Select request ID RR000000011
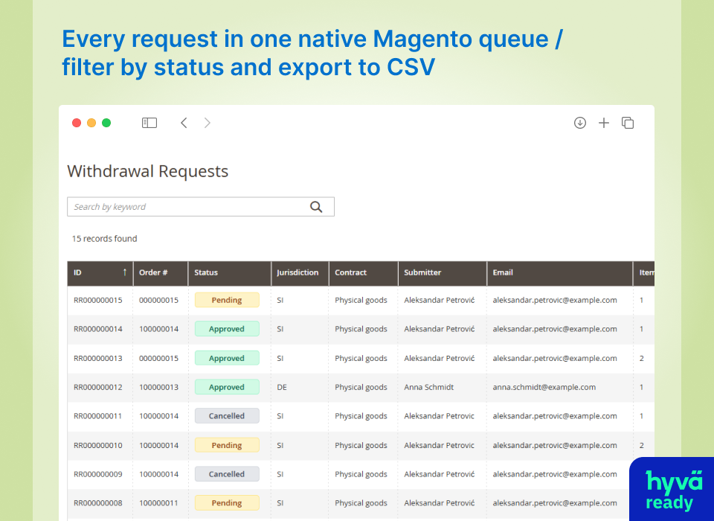 point(98,416)
